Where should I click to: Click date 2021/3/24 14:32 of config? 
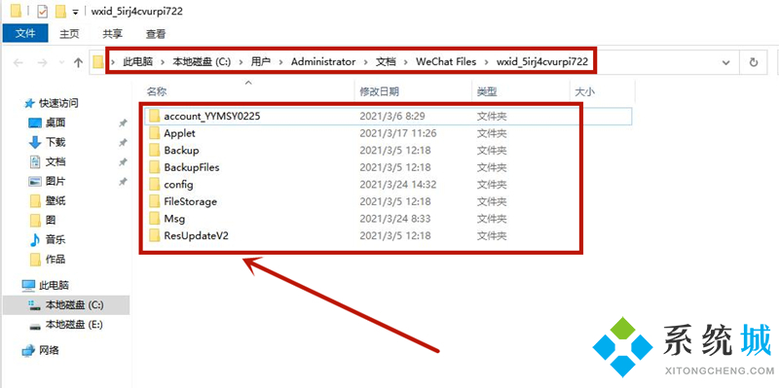click(x=398, y=185)
